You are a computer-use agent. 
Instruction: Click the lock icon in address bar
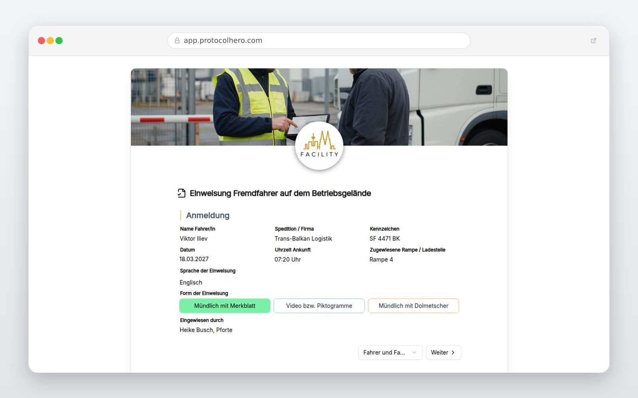coord(177,41)
